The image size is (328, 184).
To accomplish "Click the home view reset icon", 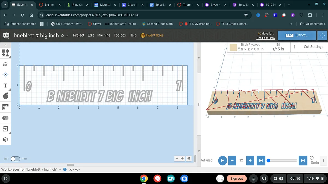I will coord(189,158).
